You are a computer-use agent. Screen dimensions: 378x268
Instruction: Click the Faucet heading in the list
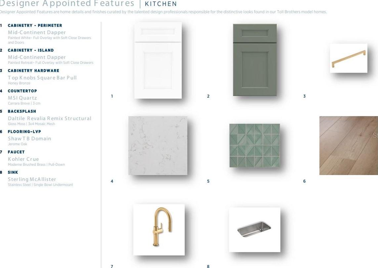point(16,152)
